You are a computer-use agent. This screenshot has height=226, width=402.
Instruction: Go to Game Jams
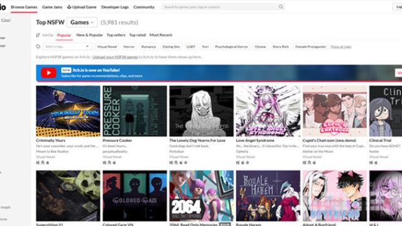coord(52,7)
